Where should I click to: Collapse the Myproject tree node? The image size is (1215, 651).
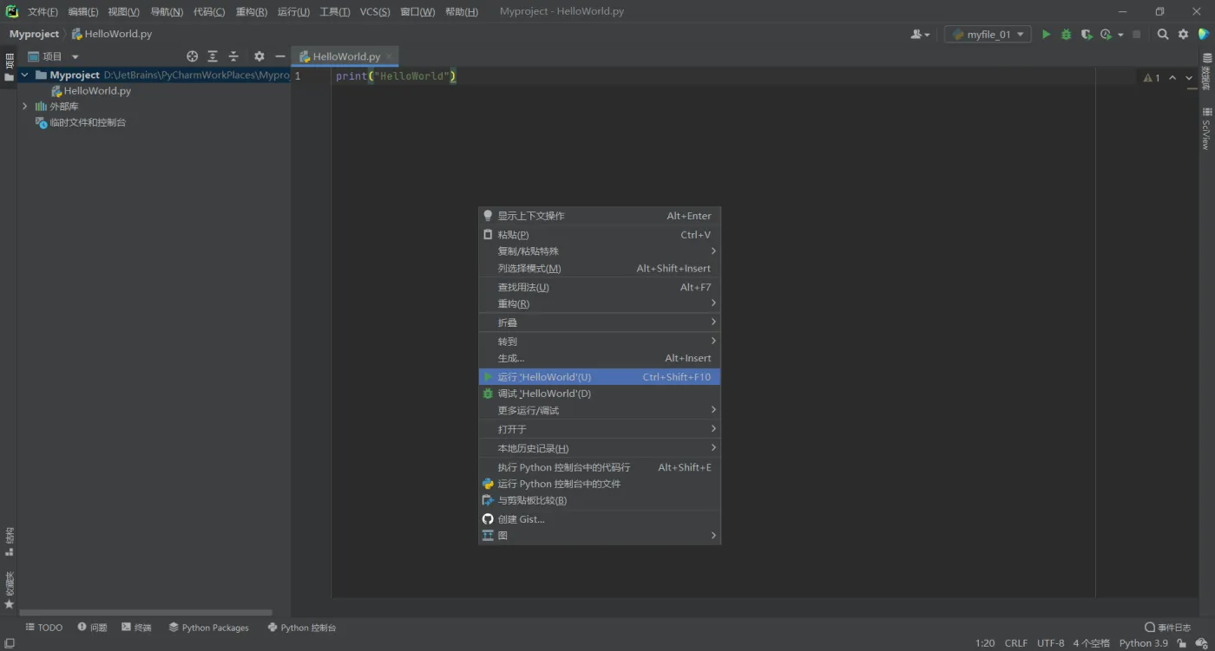point(24,75)
